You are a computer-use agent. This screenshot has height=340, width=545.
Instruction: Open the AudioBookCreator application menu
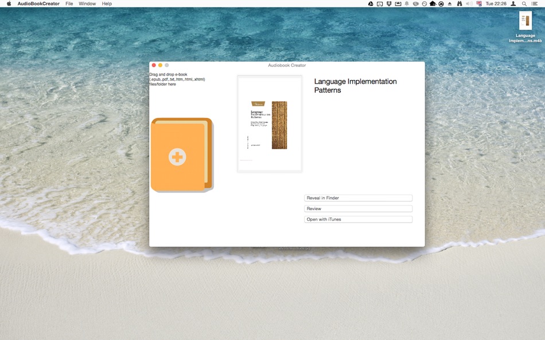click(38, 3)
